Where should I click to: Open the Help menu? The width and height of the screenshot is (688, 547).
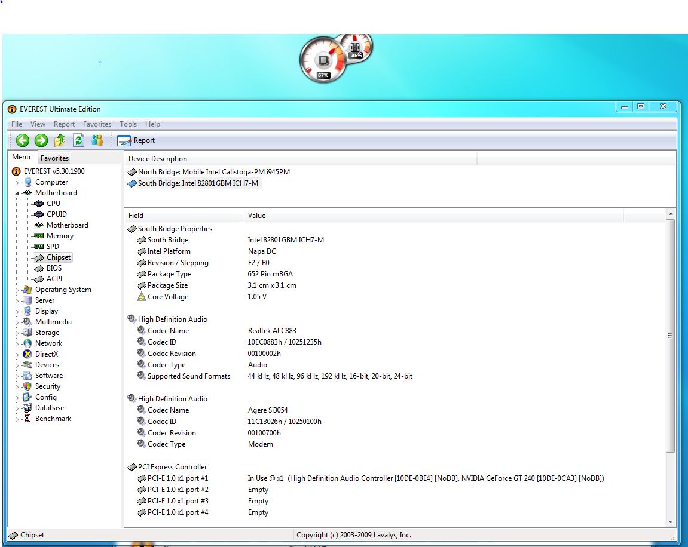(152, 124)
